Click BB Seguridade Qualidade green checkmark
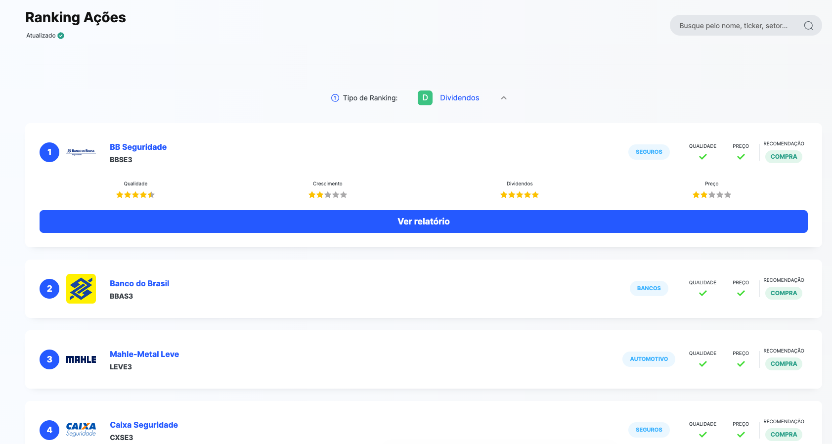The width and height of the screenshot is (832, 444). 703,157
